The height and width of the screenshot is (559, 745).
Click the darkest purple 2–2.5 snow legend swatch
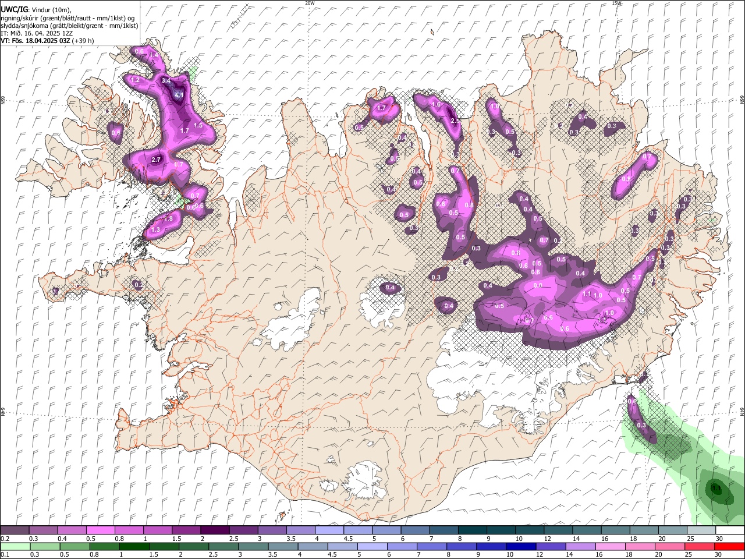[x=215, y=530]
